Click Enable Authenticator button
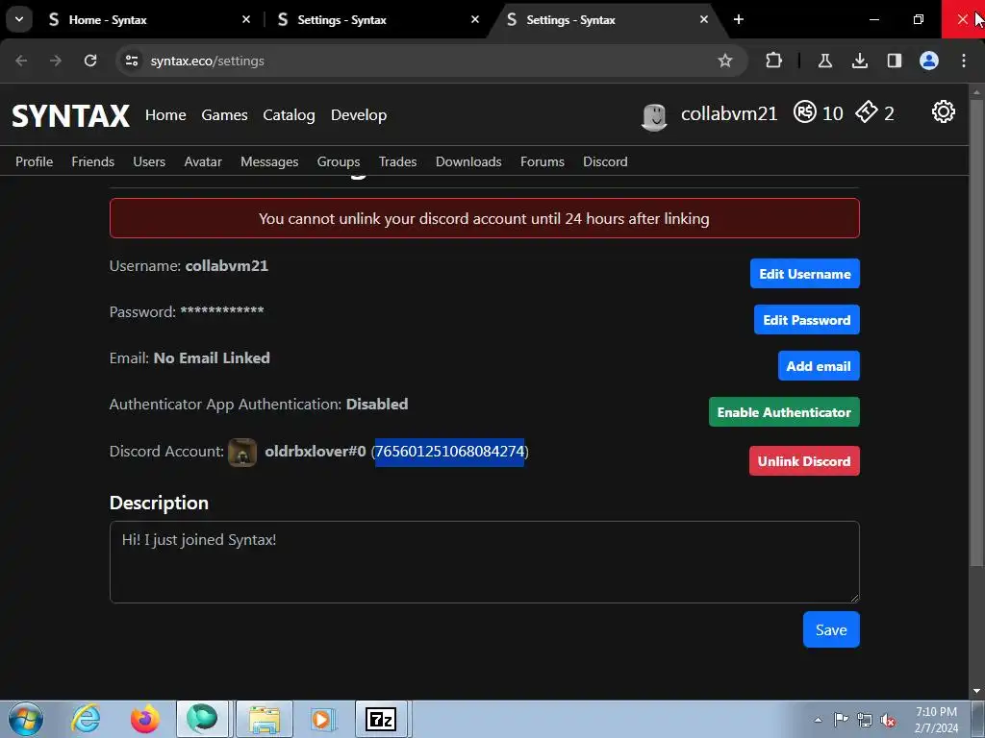 click(x=784, y=412)
